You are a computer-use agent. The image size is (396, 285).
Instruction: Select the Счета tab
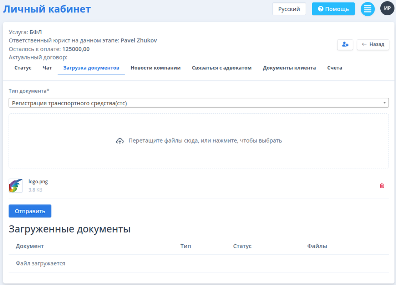tap(335, 67)
